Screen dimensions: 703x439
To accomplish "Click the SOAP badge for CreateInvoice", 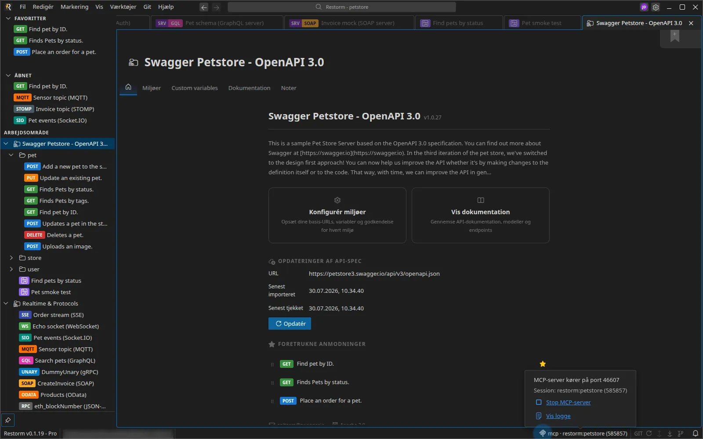I will coord(27,383).
